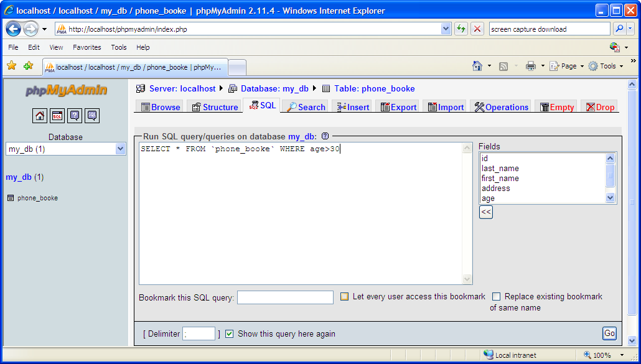This screenshot has height=364, width=641.
Task: Select age in the Fields list
Action: tap(488, 198)
